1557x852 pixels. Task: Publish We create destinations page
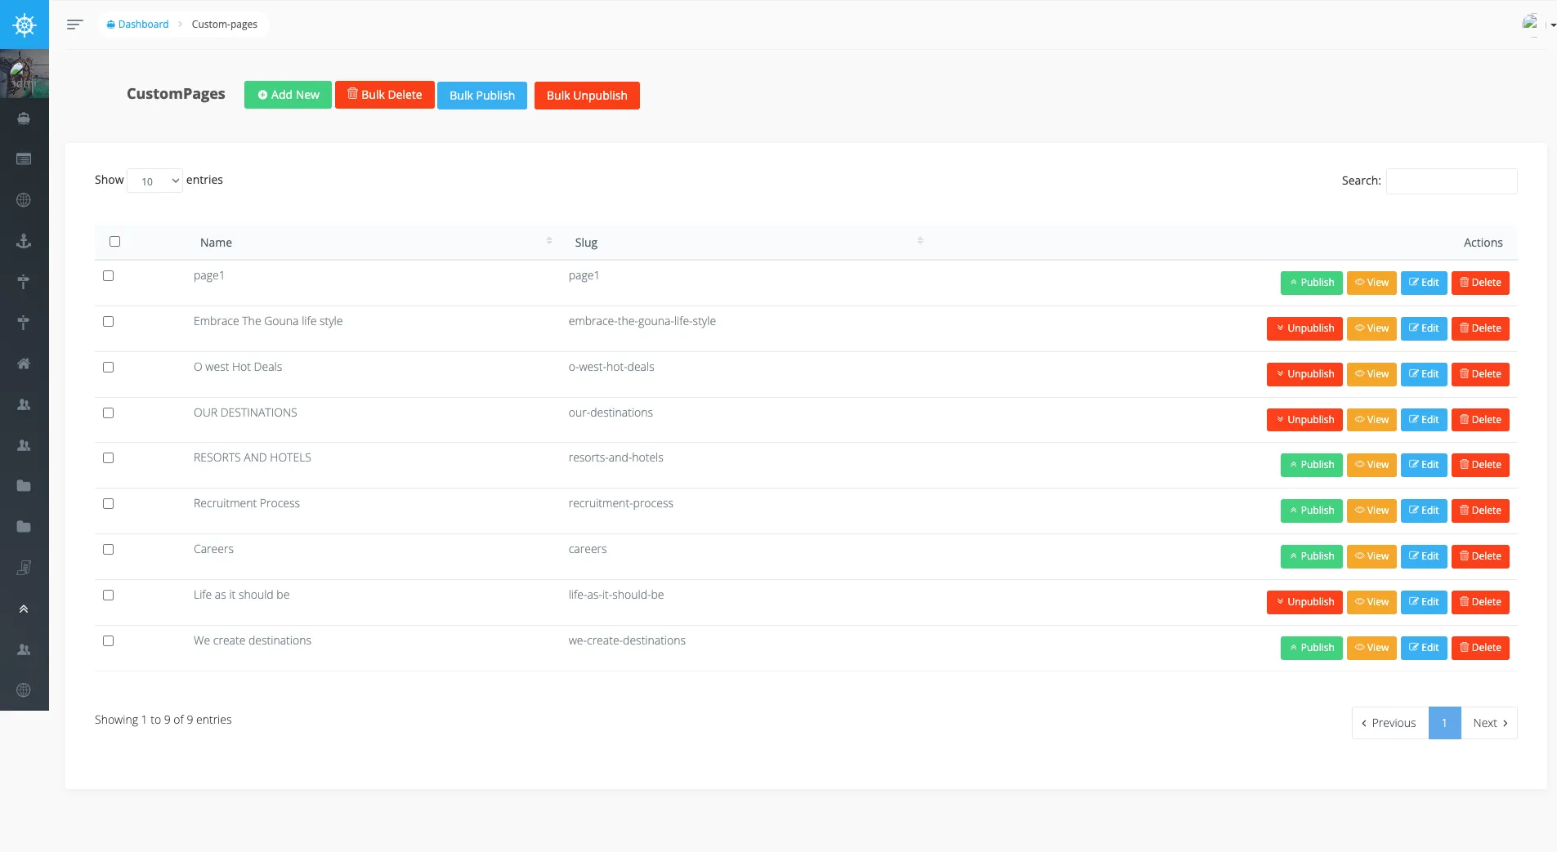coord(1311,648)
